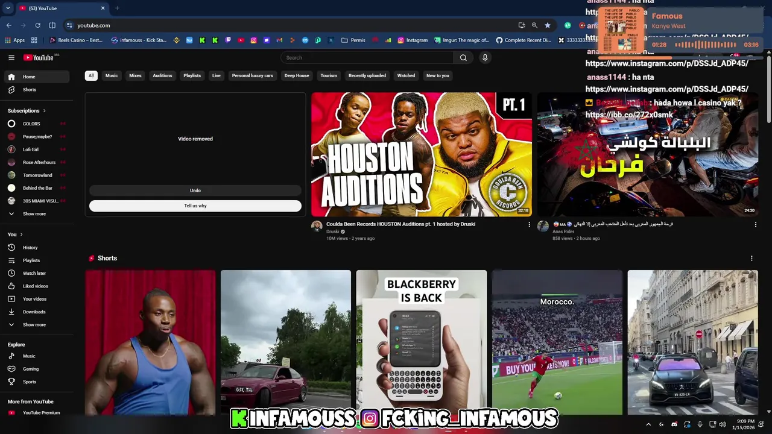Open Watch later list
This screenshot has height=434, width=772.
click(x=37, y=274)
